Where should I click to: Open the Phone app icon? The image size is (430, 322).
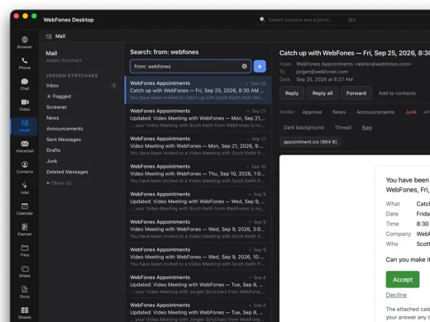tap(25, 60)
